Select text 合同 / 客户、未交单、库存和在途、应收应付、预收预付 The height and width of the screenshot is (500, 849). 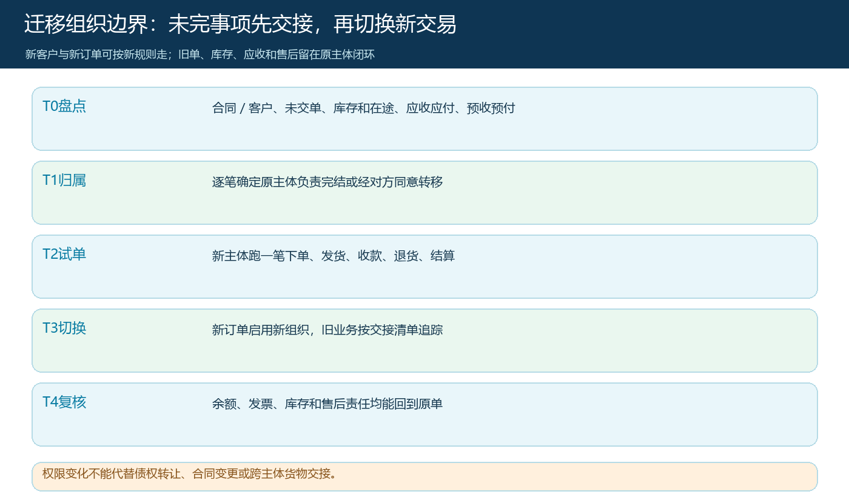click(x=364, y=108)
